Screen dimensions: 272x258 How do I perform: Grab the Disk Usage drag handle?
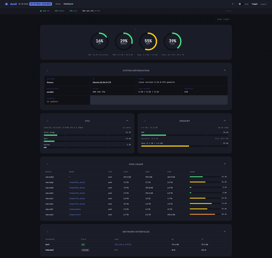[47, 164]
